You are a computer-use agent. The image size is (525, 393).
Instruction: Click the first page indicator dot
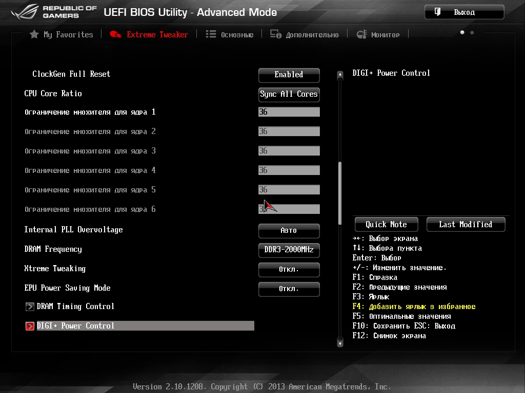point(462,32)
